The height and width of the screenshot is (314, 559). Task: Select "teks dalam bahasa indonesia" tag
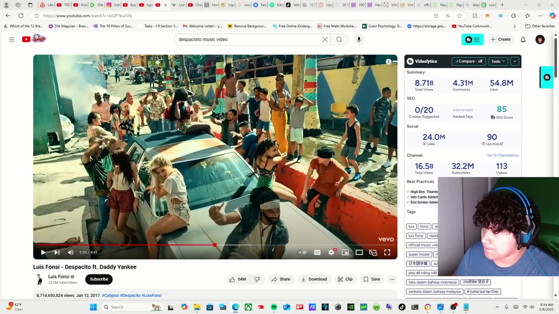coord(432,282)
